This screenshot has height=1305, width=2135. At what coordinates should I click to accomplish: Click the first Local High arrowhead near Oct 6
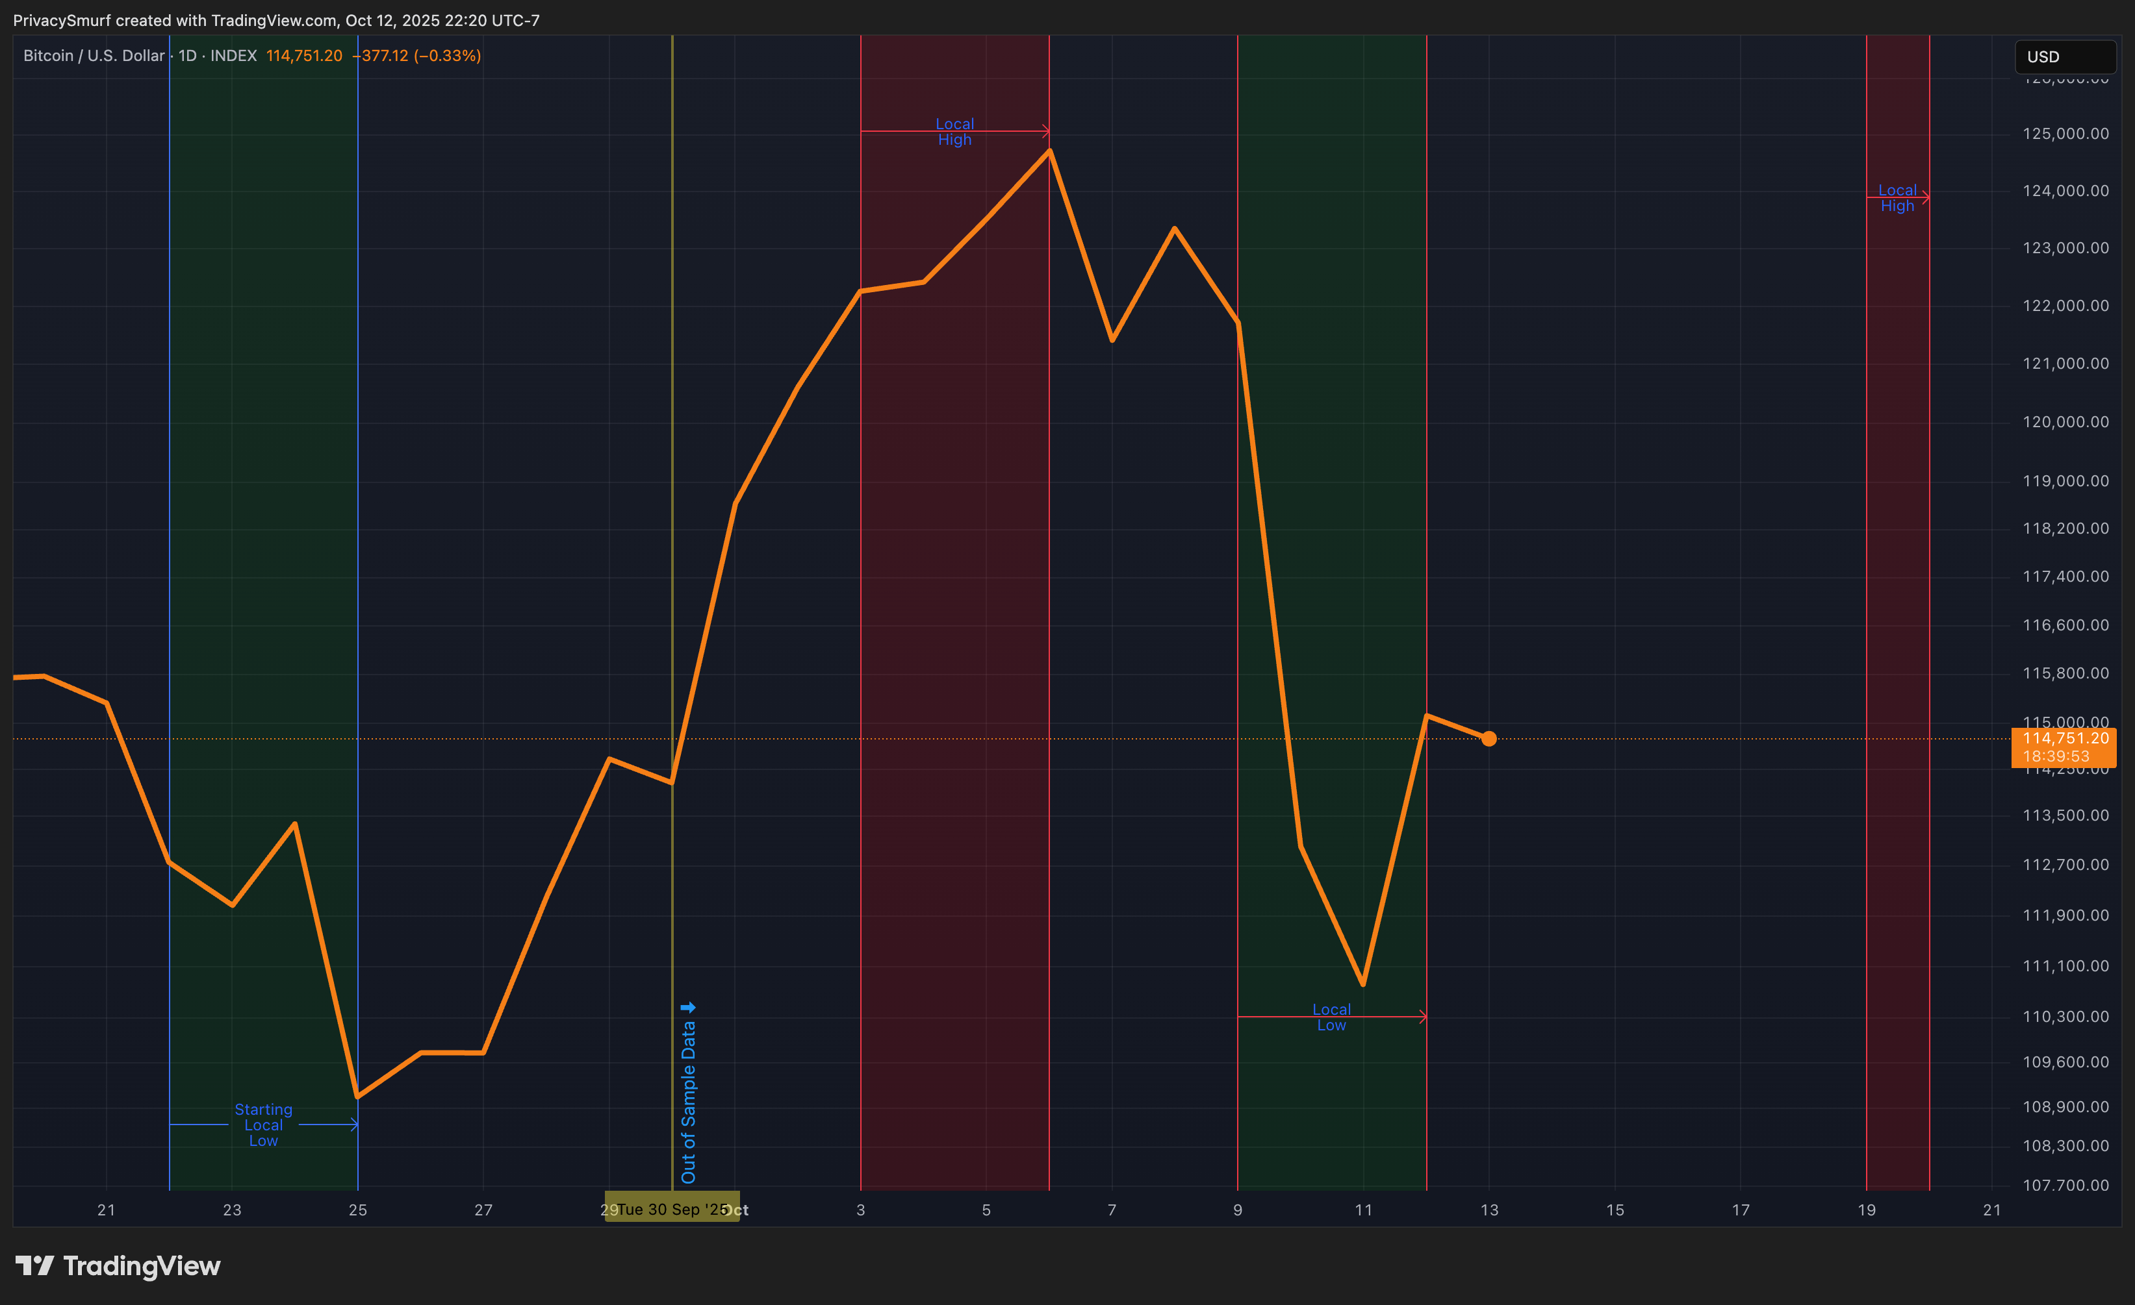1045,132
